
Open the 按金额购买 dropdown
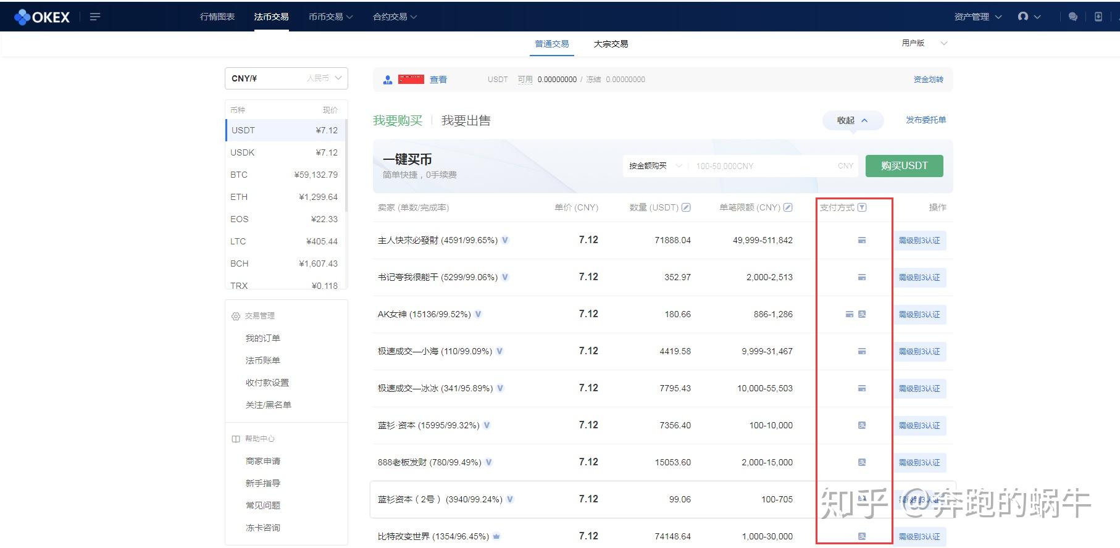pyautogui.click(x=655, y=166)
